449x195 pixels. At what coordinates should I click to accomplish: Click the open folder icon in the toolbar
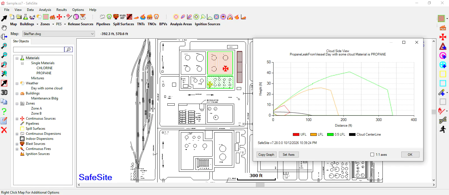19,17
